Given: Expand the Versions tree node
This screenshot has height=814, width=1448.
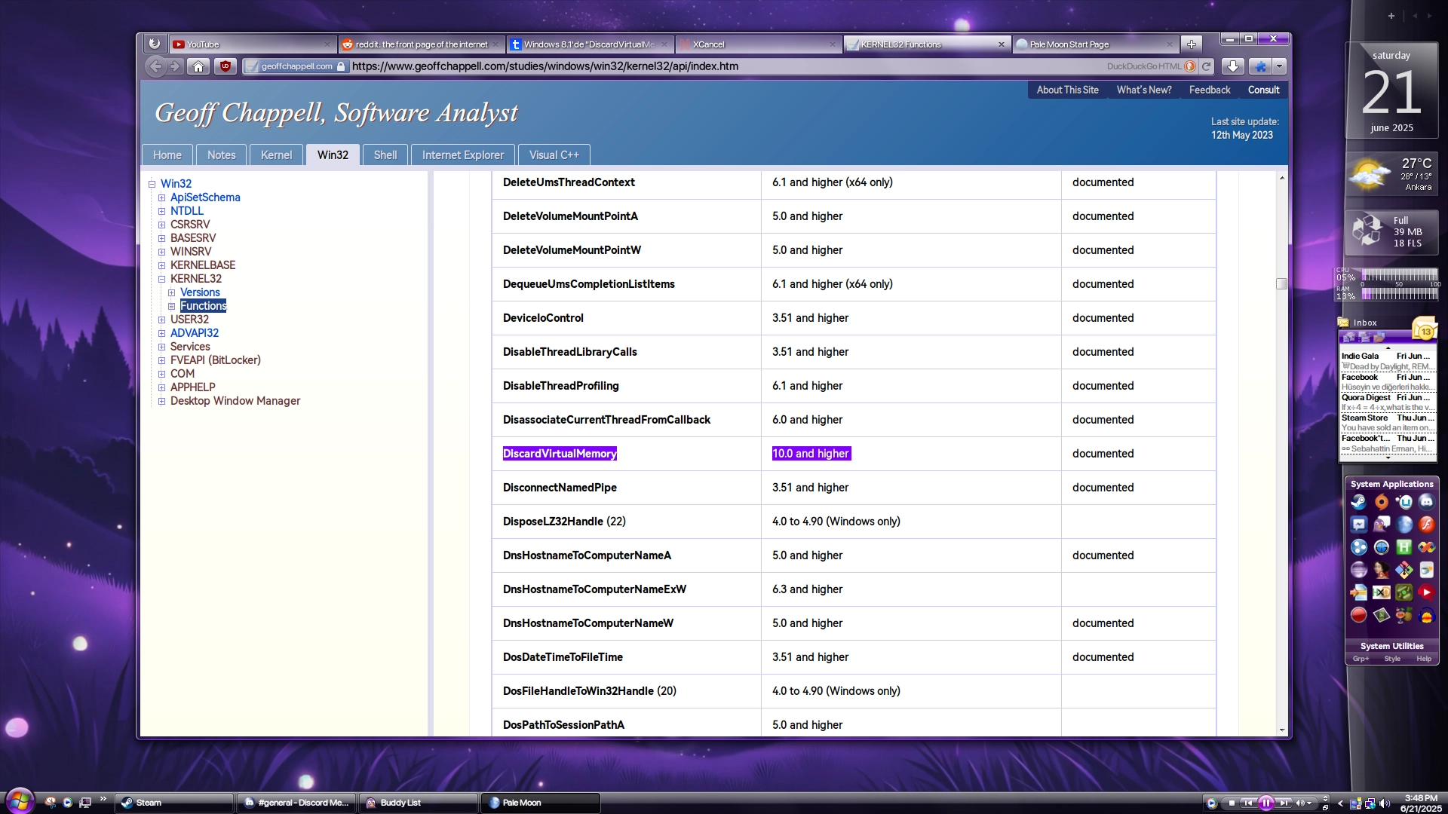Looking at the screenshot, I should [x=171, y=292].
